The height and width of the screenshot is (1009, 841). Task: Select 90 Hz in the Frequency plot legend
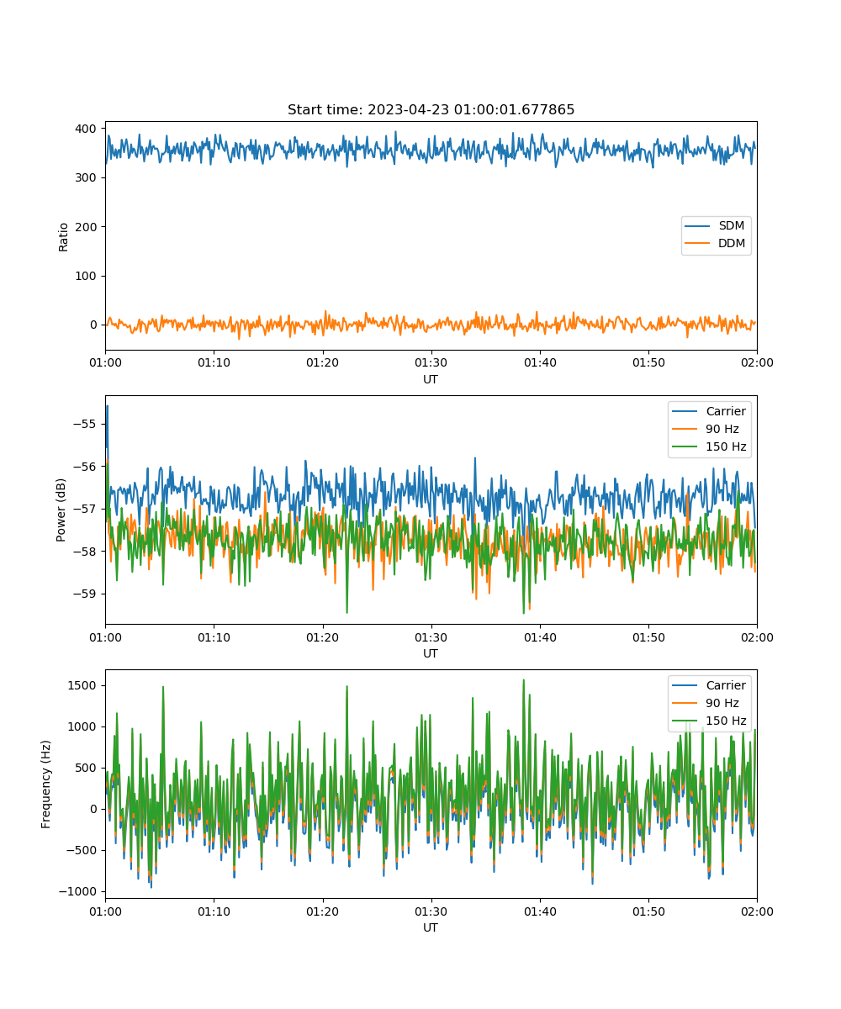click(x=710, y=703)
